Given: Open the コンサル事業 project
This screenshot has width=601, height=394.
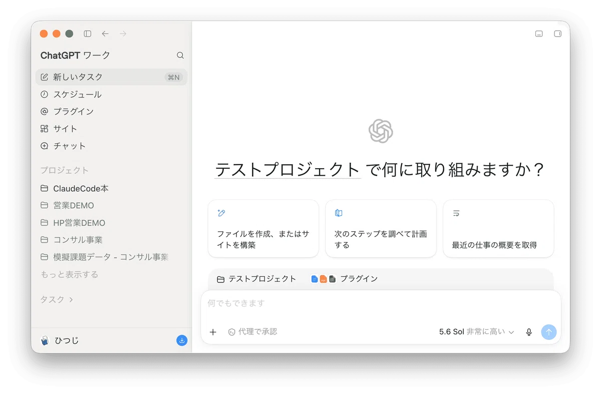Looking at the screenshot, I should [x=111, y=240].
